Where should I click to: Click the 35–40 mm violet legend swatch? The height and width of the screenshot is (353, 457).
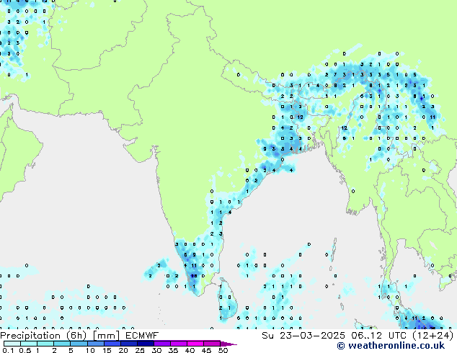point(178,344)
